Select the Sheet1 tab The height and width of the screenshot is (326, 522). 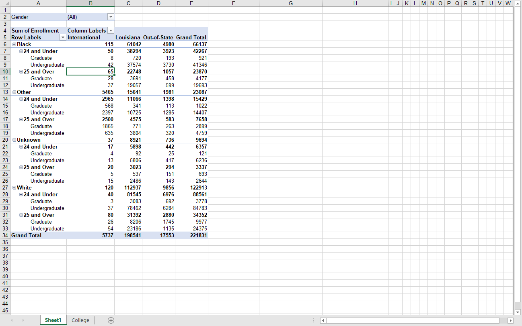click(53, 320)
